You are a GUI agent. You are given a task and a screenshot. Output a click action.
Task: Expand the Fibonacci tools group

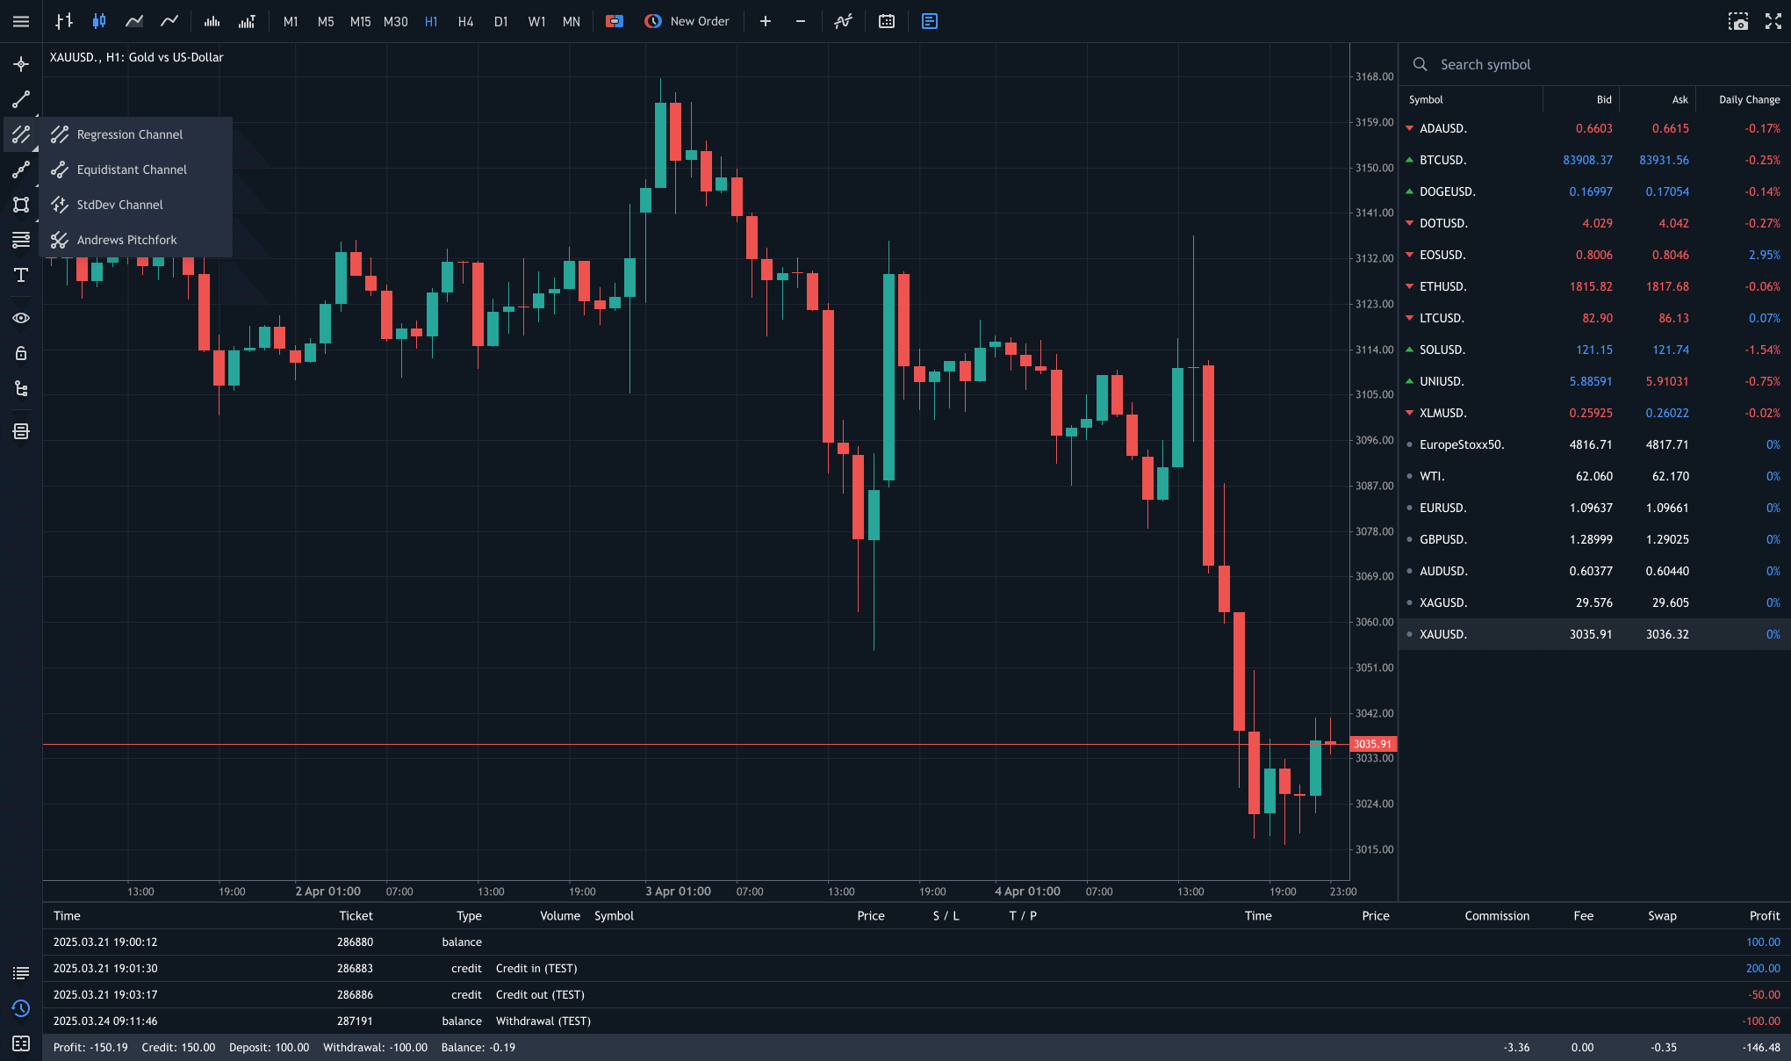click(x=21, y=240)
